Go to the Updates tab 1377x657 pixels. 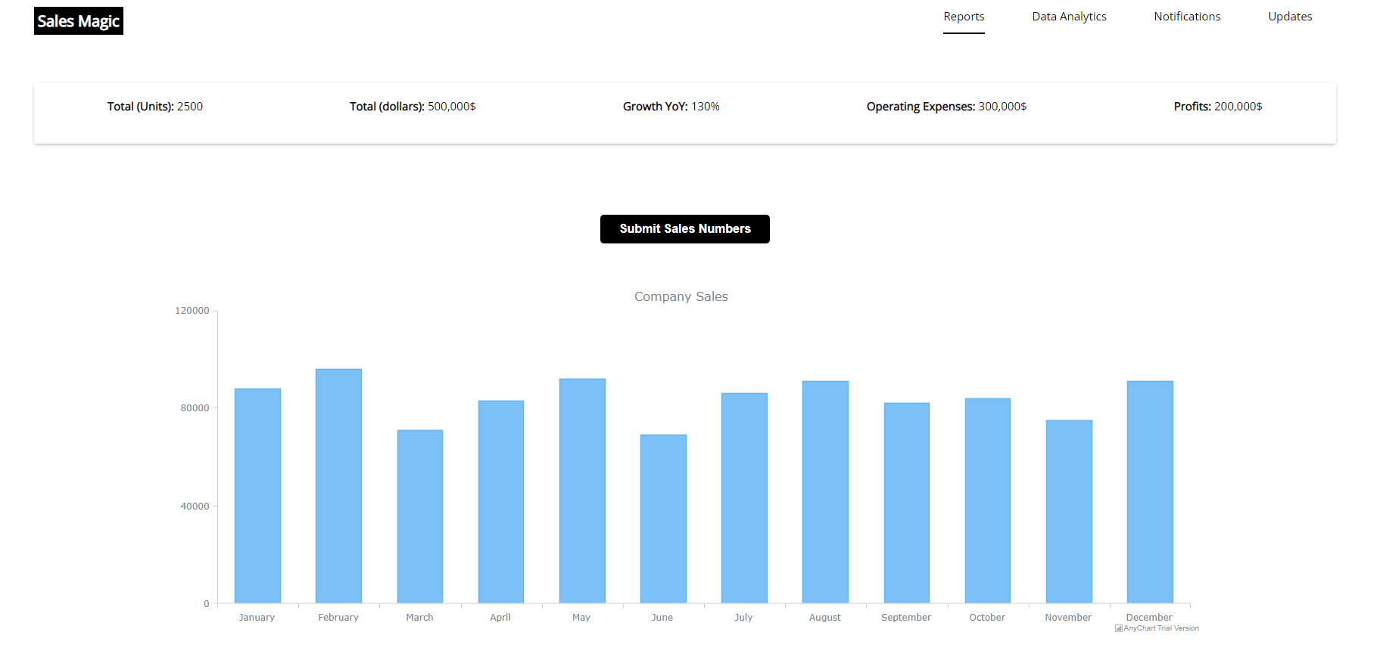click(1289, 17)
